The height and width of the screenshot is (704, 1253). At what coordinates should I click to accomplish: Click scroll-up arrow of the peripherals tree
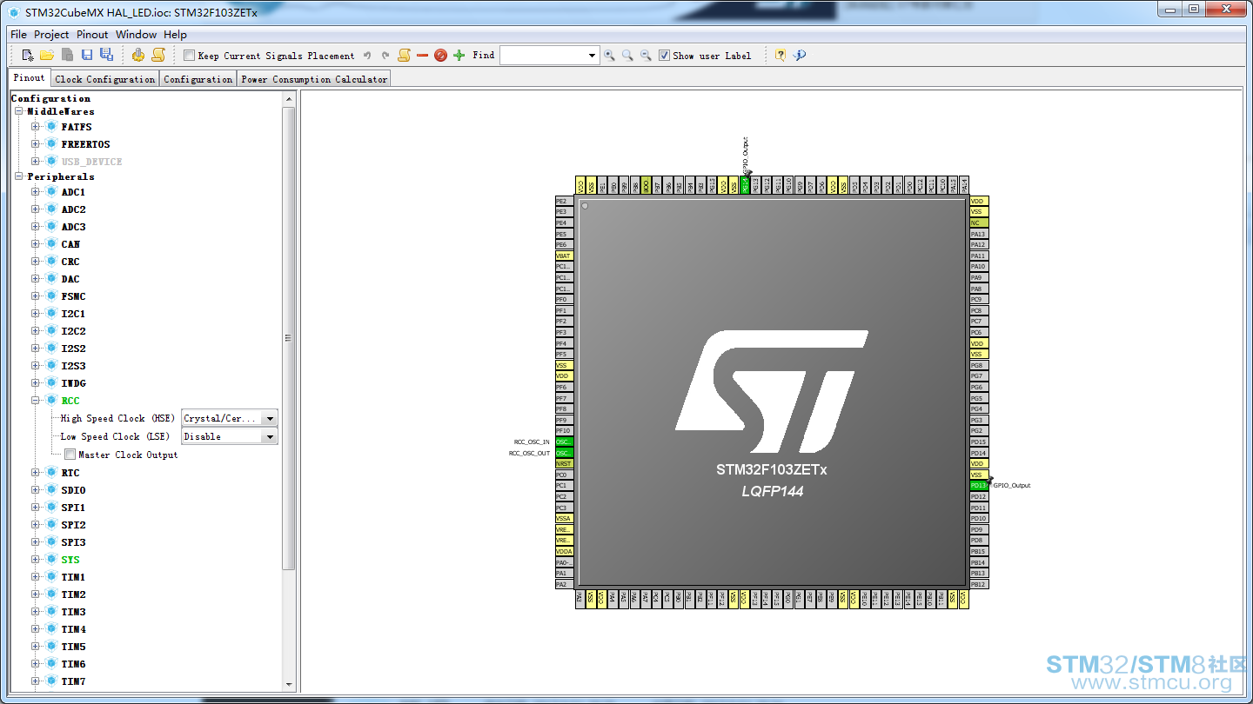[290, 99]
